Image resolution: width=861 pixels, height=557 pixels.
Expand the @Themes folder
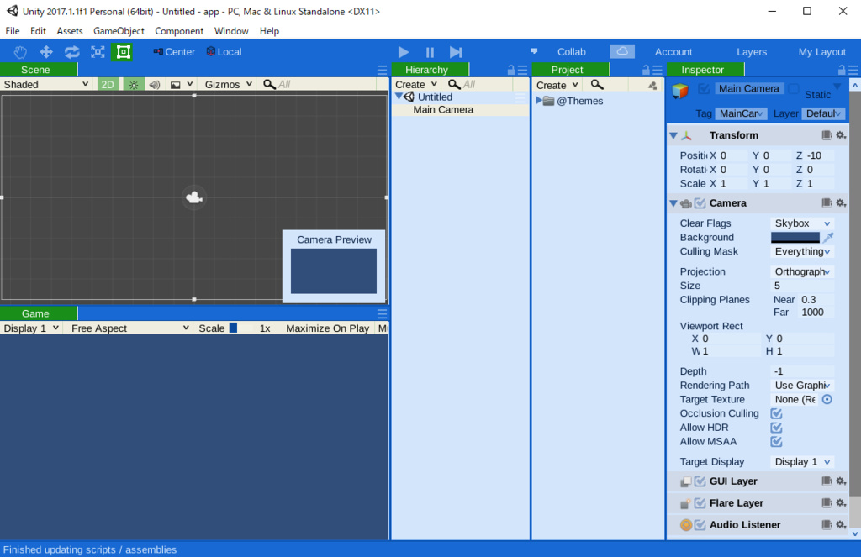[539, 101]
